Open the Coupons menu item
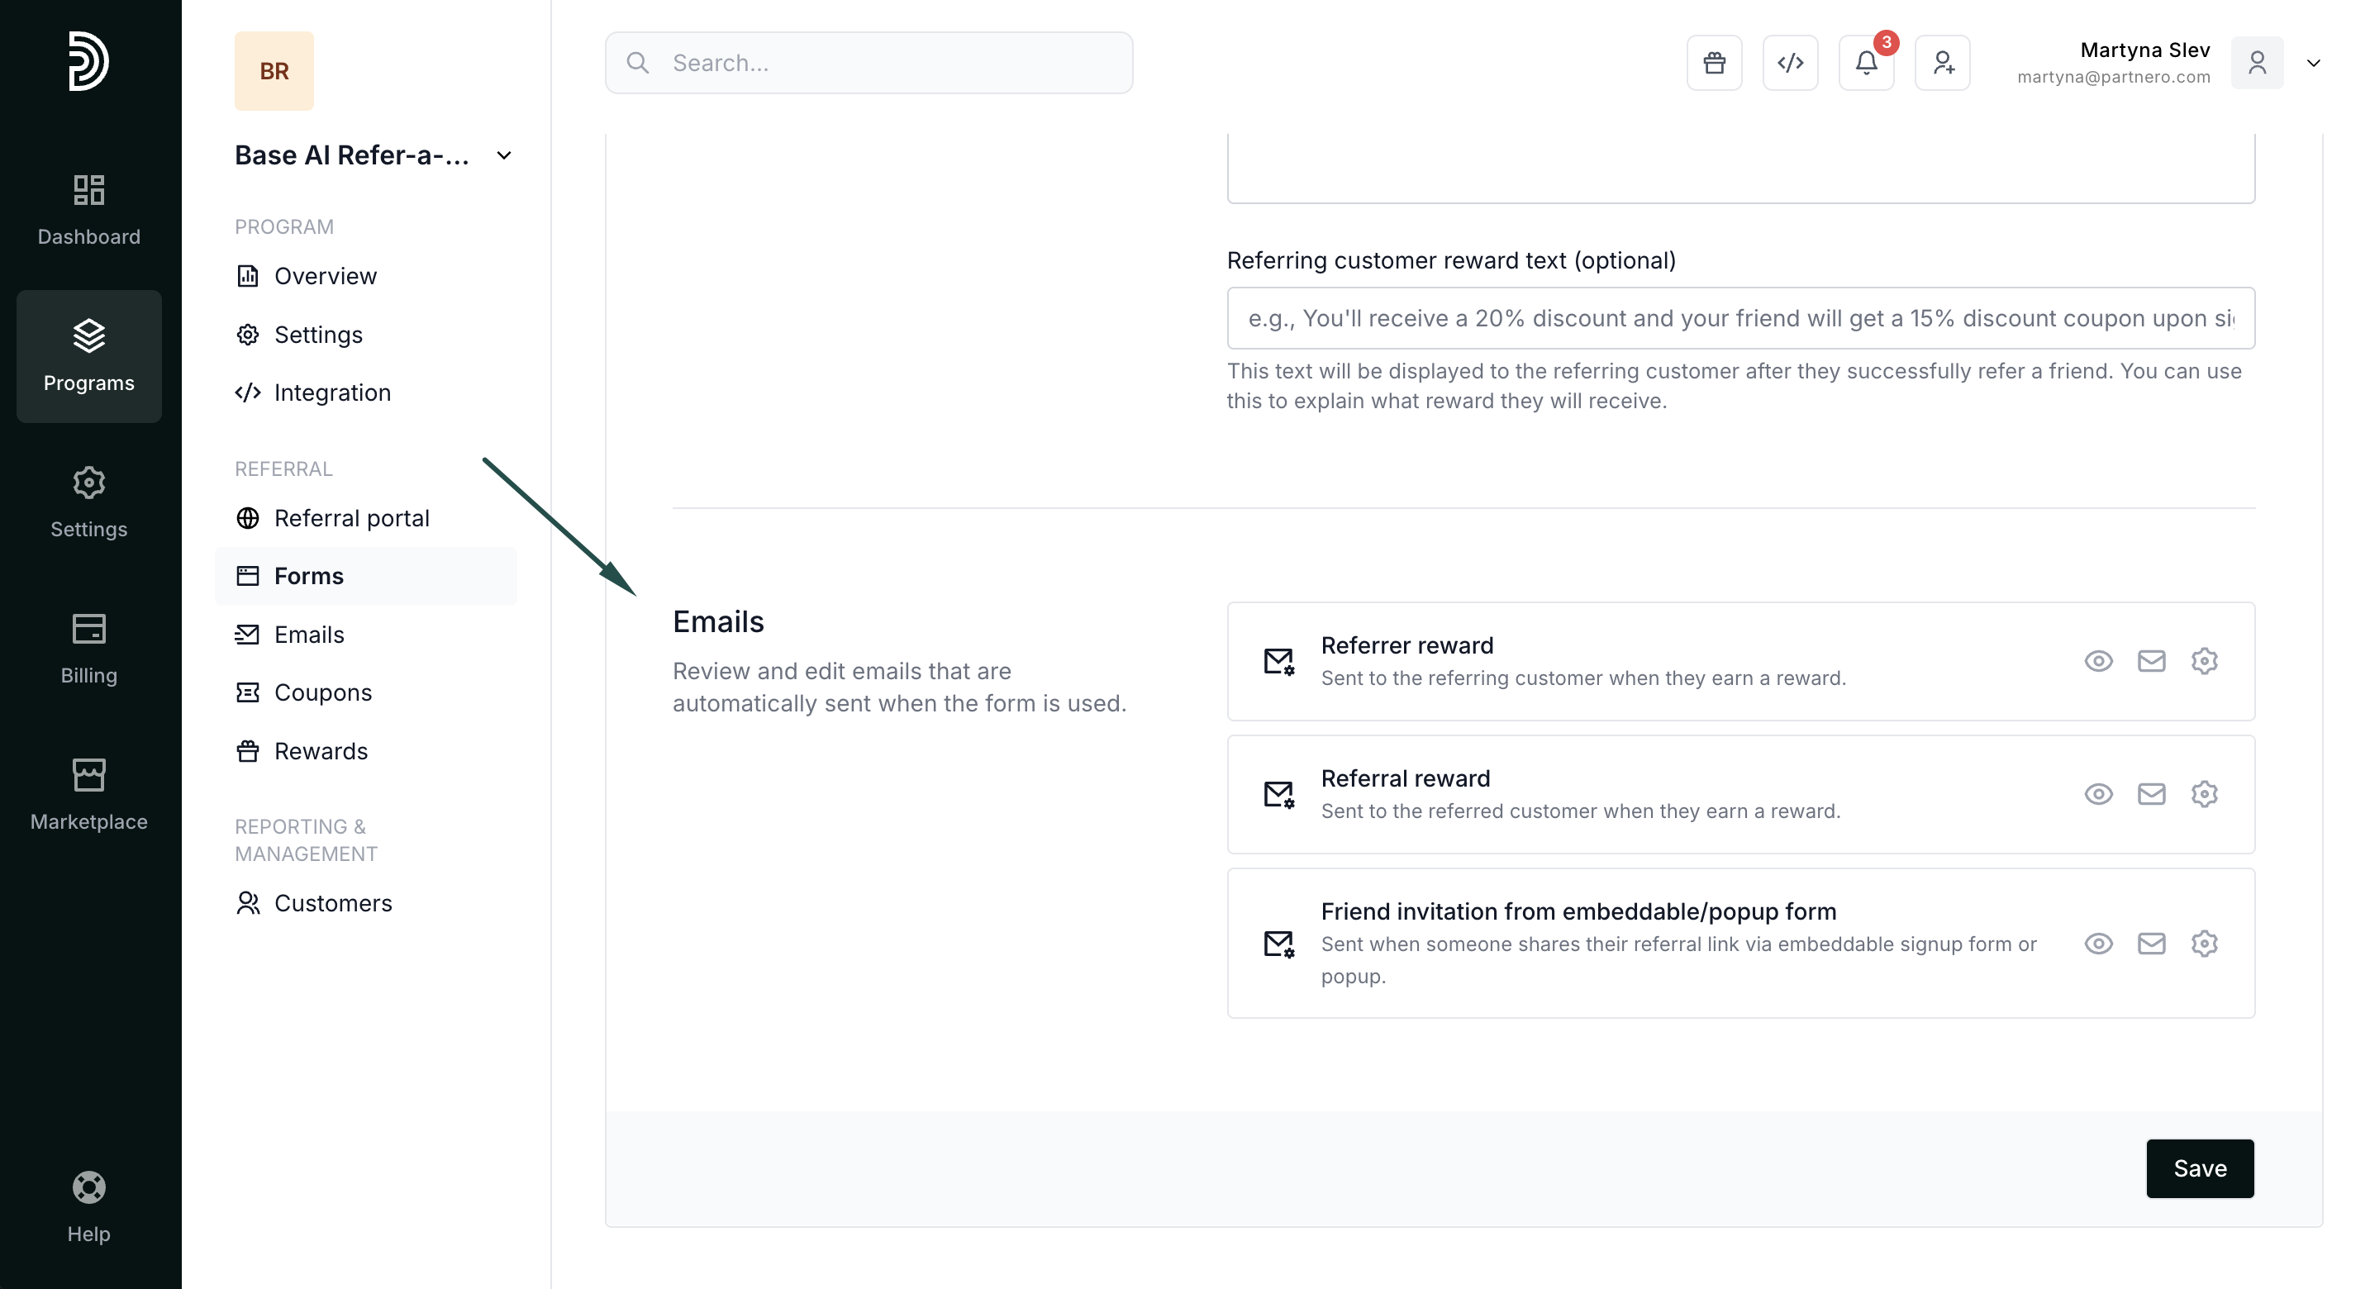The height and width of the screenshot is (1289, 2370). (322, 692)
